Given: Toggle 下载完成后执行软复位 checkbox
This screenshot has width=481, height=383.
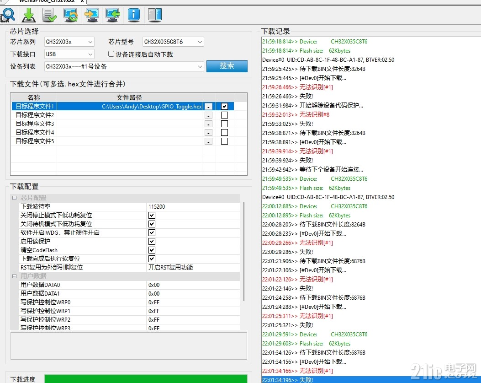Looking at the screenshot, I should click(152, 259).
